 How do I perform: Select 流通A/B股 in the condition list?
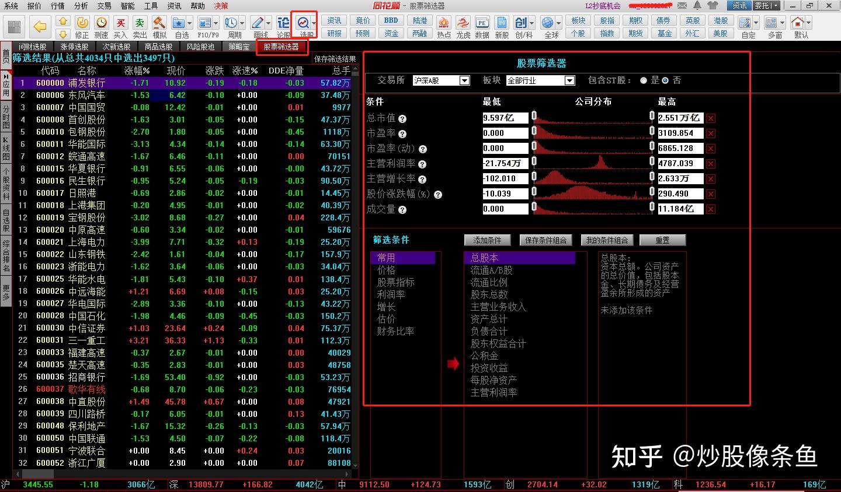[492, 270]
